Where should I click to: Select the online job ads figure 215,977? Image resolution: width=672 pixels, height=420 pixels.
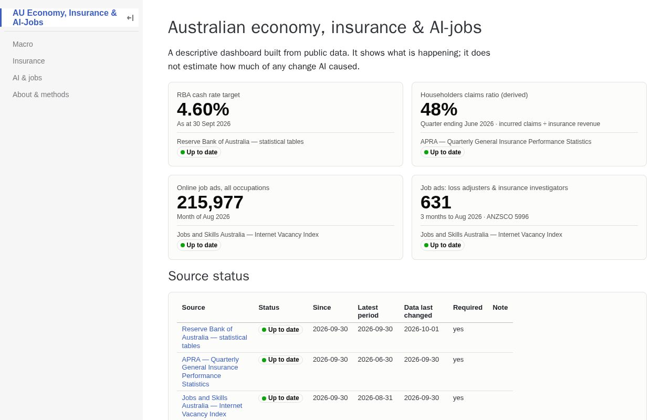(x=210, y=203)
